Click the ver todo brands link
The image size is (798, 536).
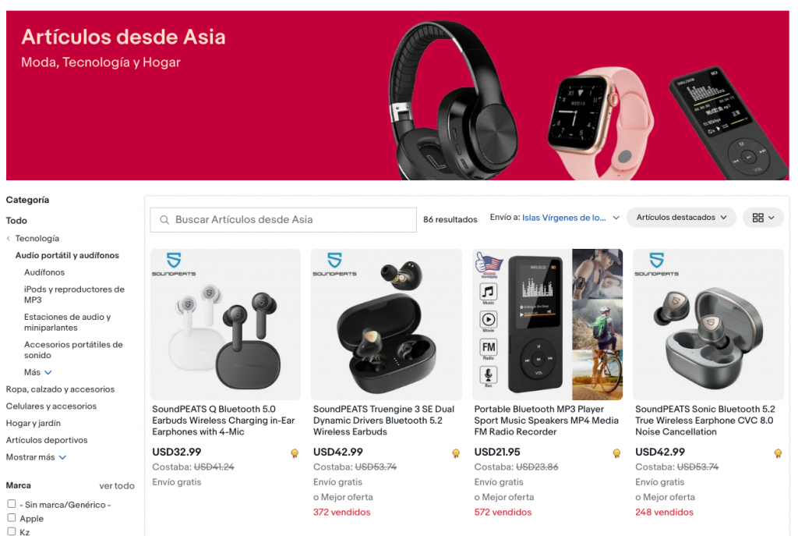pos(117,486)
